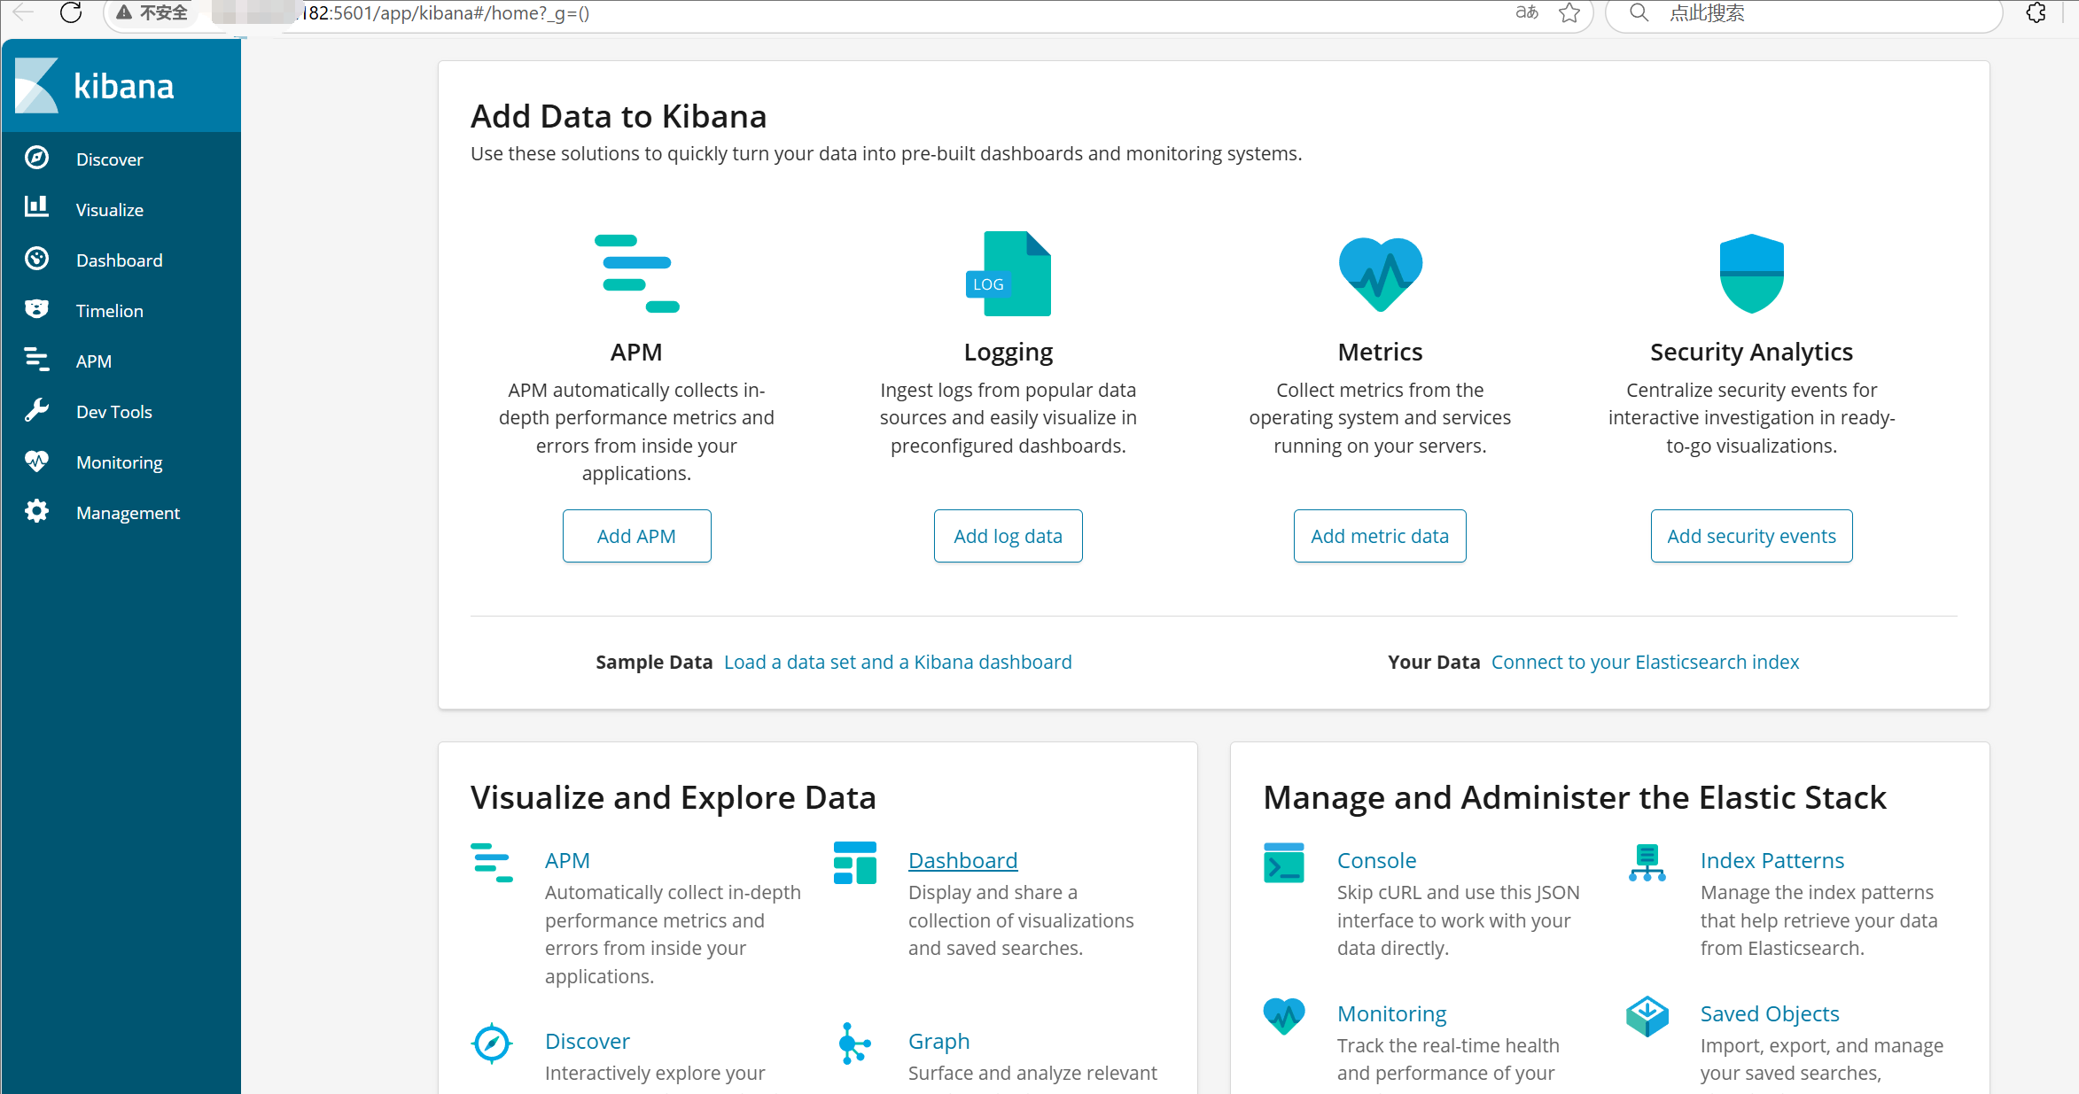Click the Discover compass icon in sidebar

(36, 158)
